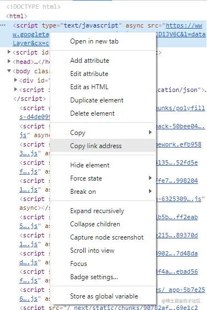Viewport: 207px width, 310px height.
Task: Open the https://ww script src link
Action: [184, 25]
